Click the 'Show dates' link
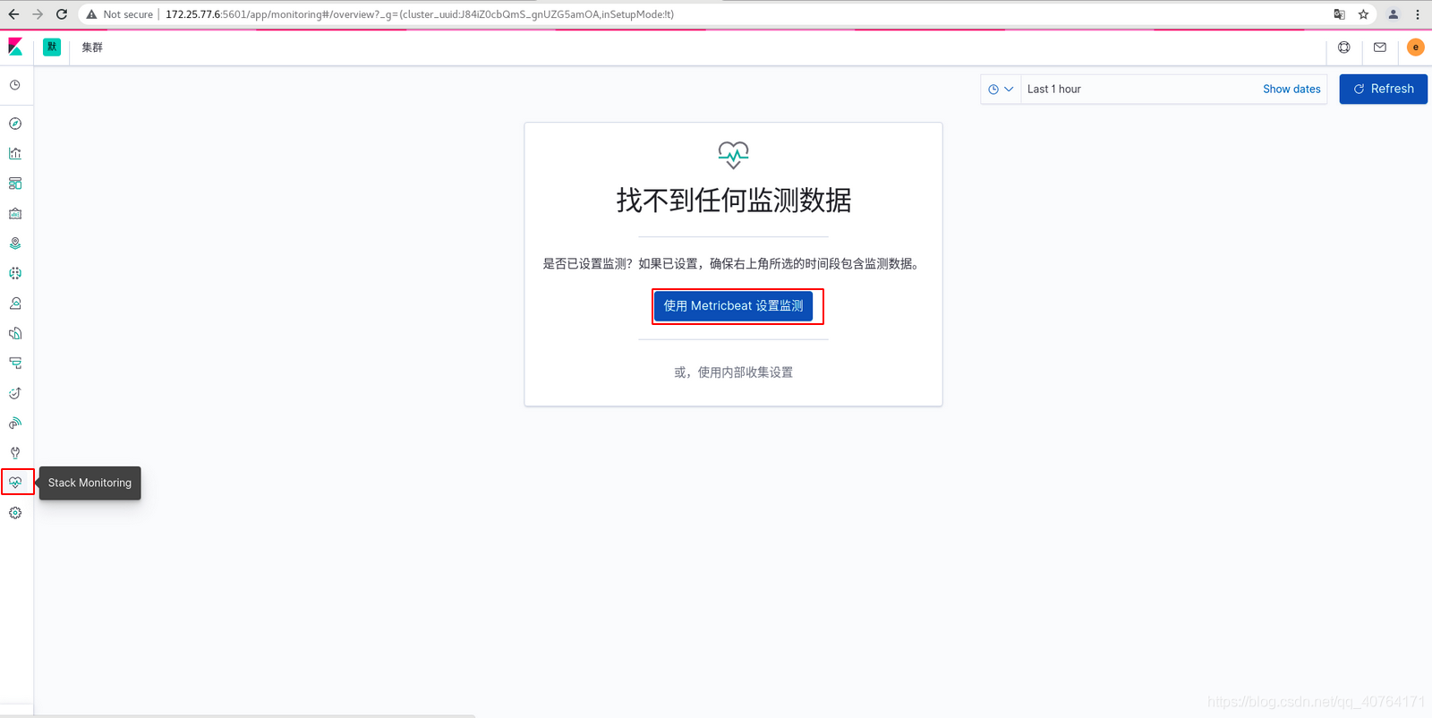The width and height of the screenshot is (1432, 718). [x=1291, y=90]
